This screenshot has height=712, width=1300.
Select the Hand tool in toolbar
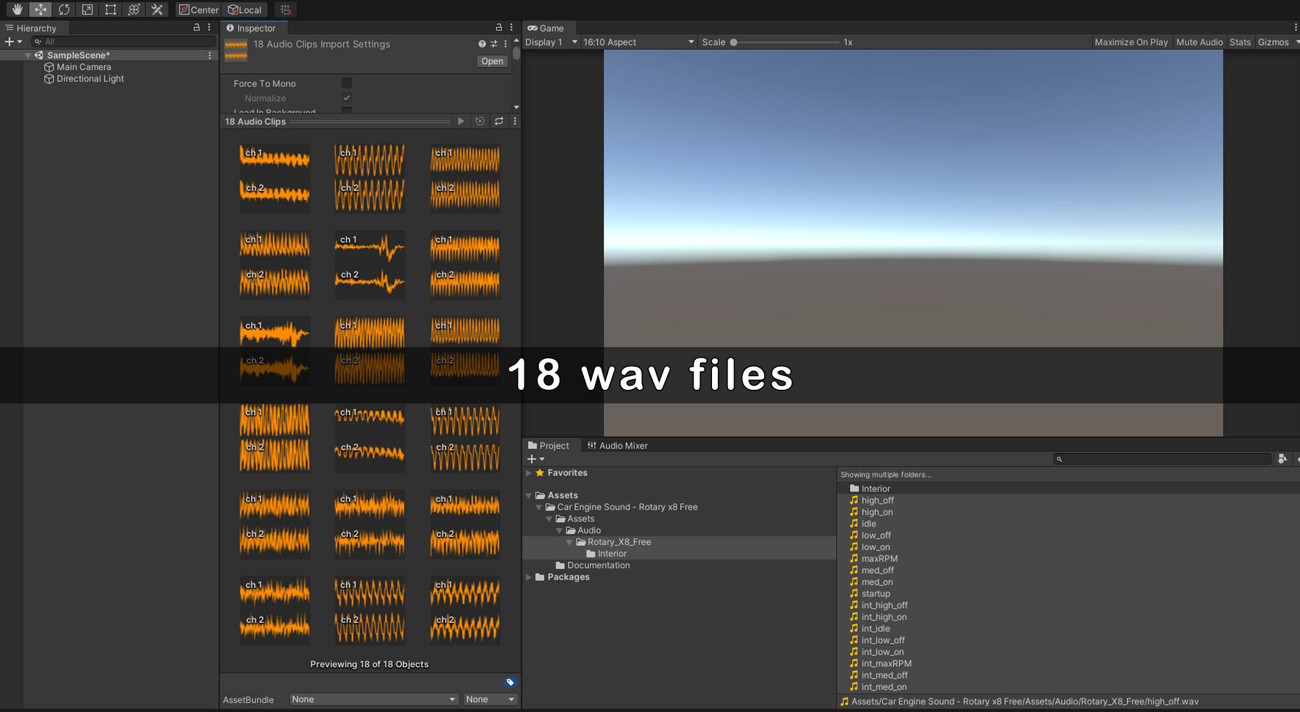pyautogui.click(x=17, y=9)
